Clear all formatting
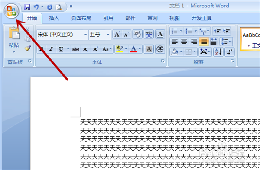Screen dimensions: 260x170 137,34
